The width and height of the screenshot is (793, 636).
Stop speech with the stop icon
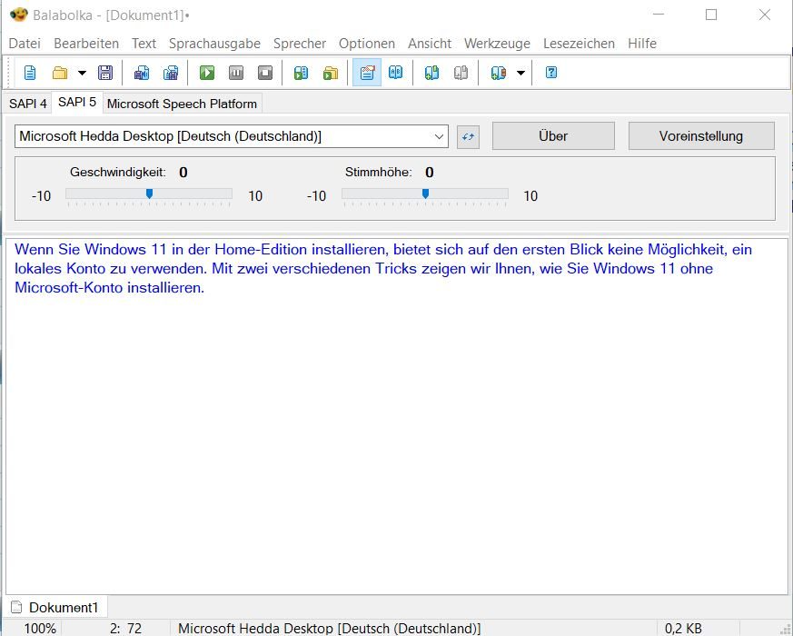point(265,73)
